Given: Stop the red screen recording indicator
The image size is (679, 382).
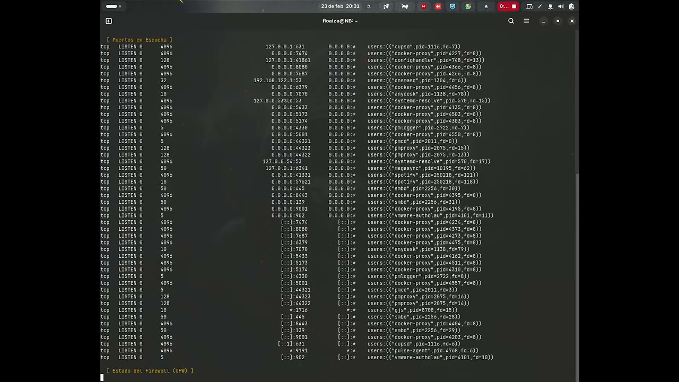Looking at the screenshot, I should coord(508,6).
